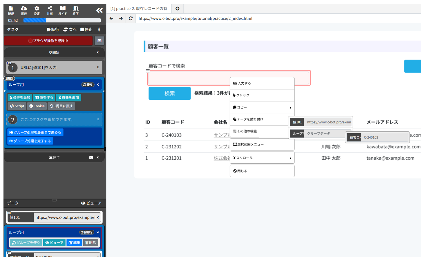Toggle the 使う badge on ループ用
This screenshot has width=425, height=260.
click(x=88, y=85)
